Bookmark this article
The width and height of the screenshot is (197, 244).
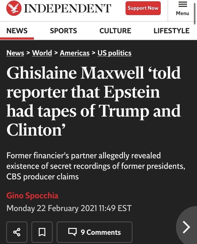coord(42,232)
